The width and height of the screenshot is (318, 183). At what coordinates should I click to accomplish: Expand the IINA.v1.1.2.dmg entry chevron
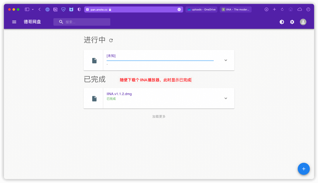(226, 98)
